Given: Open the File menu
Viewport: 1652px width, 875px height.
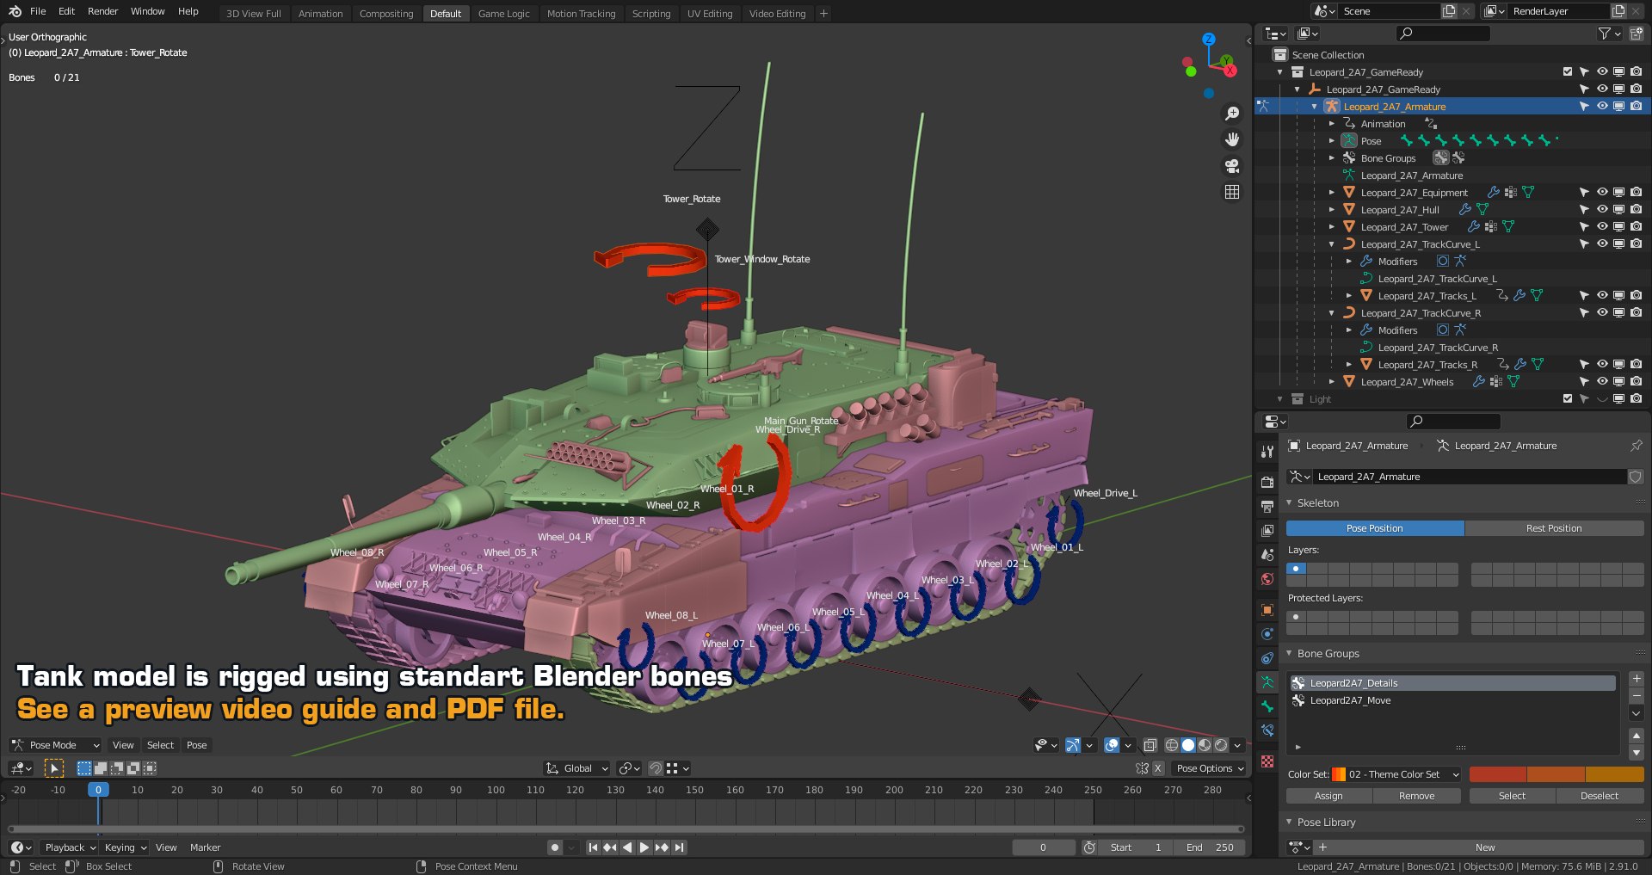Looking at the screenshot, I should [38, 11].
